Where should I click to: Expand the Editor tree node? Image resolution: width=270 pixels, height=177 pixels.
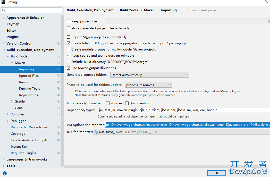coord(3,30)
